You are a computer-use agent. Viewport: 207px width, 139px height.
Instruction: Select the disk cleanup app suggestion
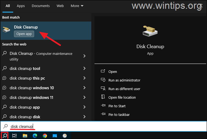[46, 107]
